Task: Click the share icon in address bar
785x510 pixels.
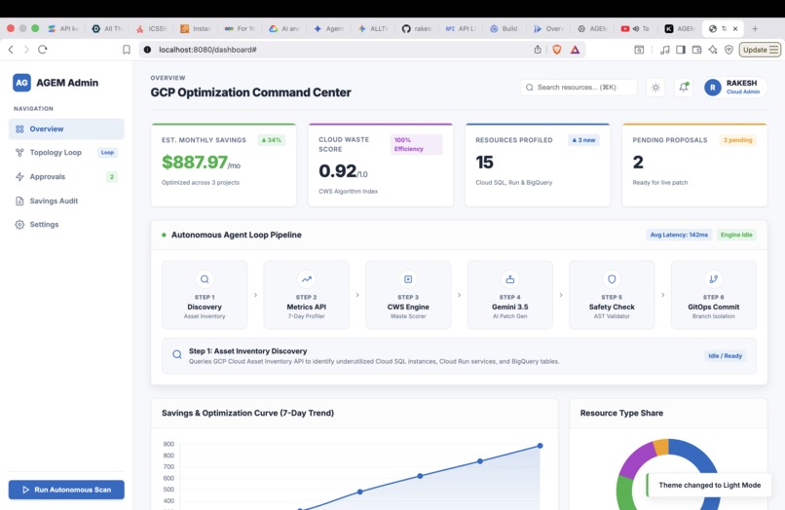Action: click(538, 50)
